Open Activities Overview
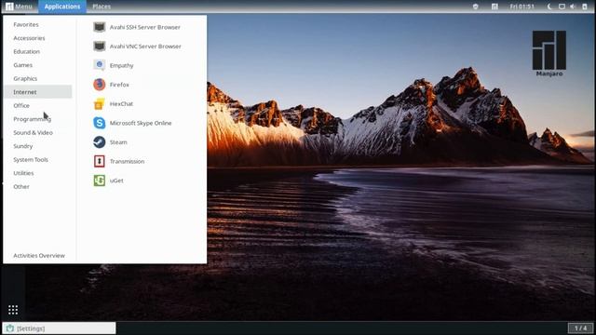The width and height of the screenshot is (596, 335). [x=39, y=255]
